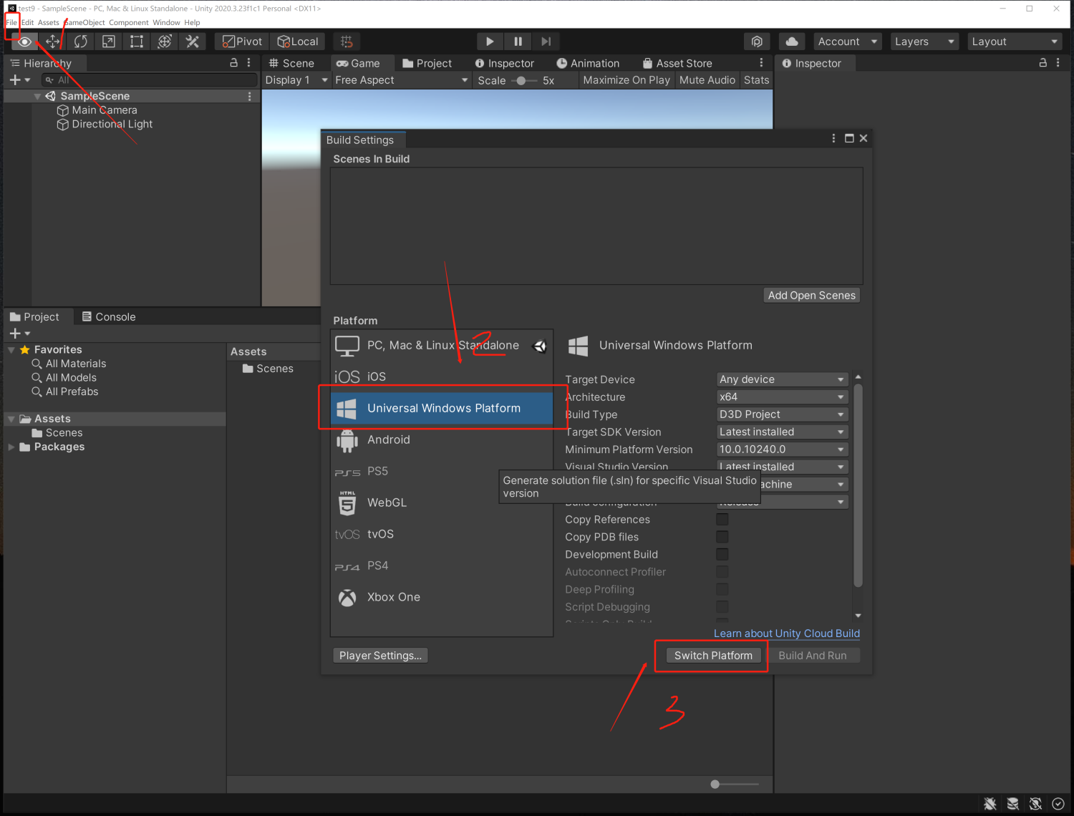1074x816 pixels.
Task: Select the Scale tool
Action: point(108,42)
